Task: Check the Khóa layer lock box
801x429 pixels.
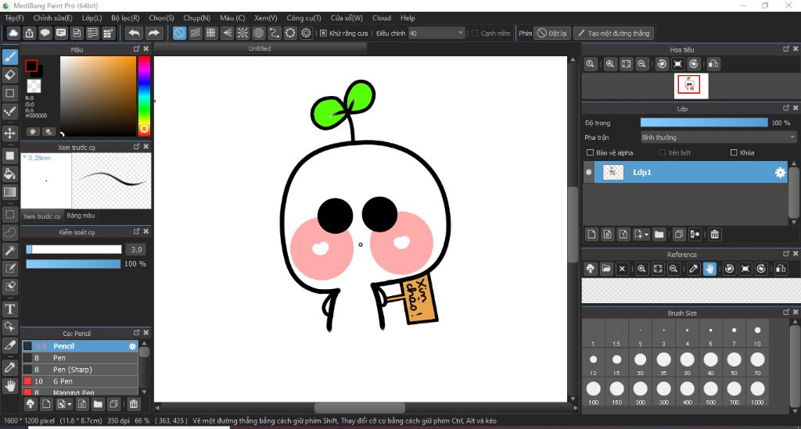Action: pyautogui.click(x=734, y=152)
